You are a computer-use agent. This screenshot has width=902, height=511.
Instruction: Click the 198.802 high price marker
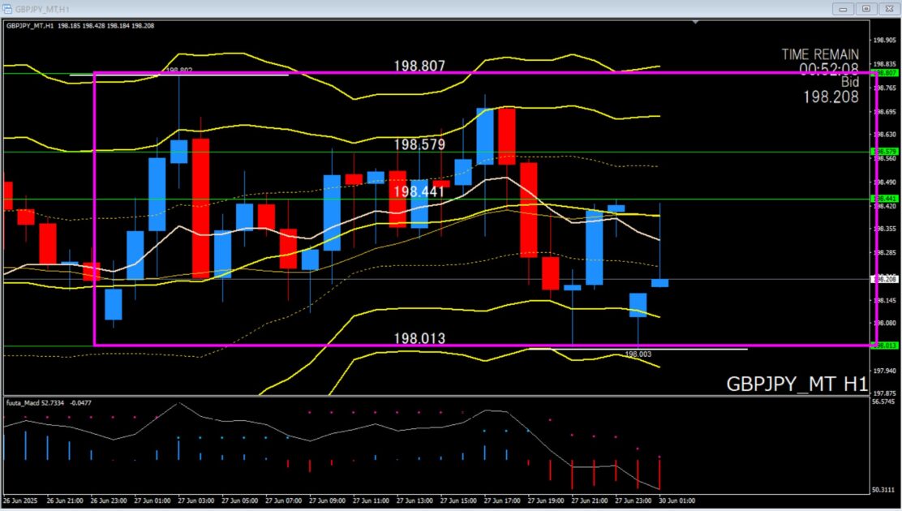179,71
